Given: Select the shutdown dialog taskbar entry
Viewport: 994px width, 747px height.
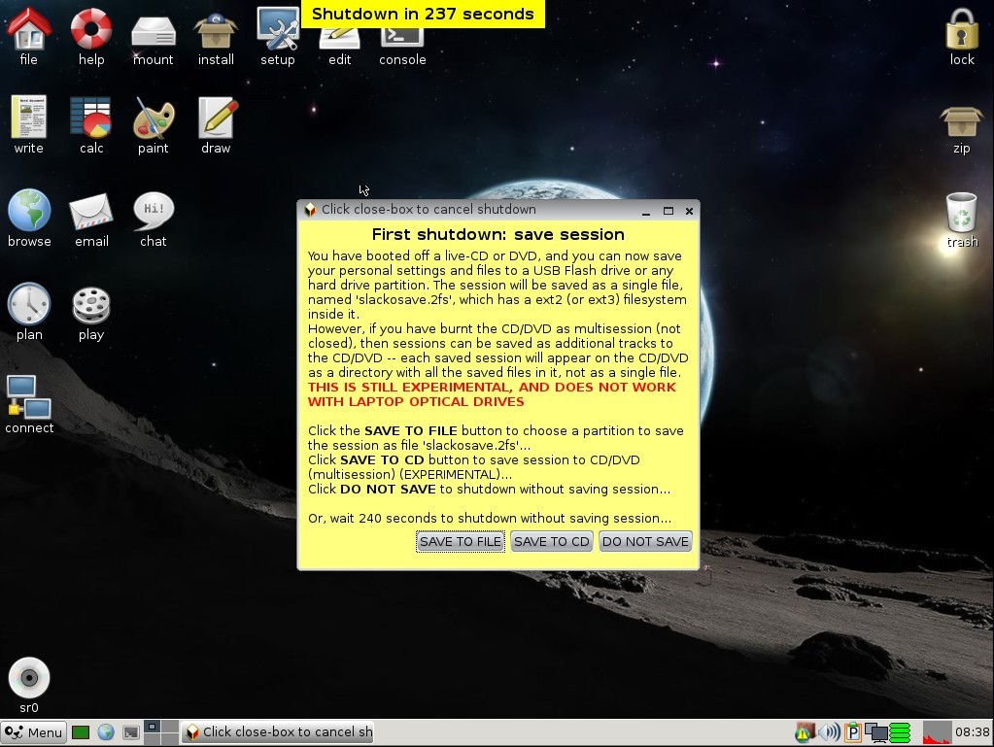Looking at the screenshot, I should (278, 732).
